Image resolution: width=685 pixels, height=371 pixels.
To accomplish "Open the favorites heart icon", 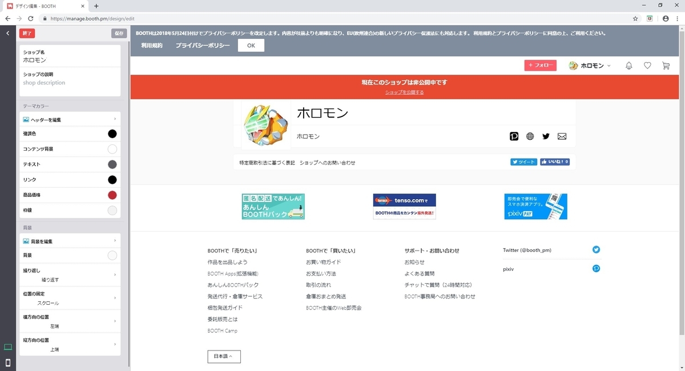I will pyautogui.click(x=647, y=66).
